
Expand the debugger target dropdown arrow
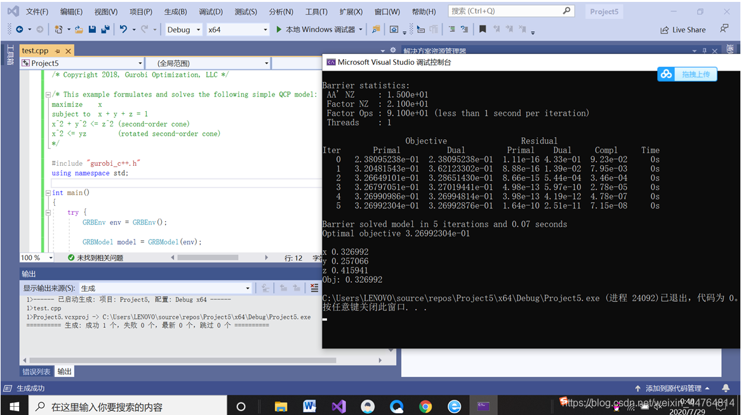click(x=361, y=29)
